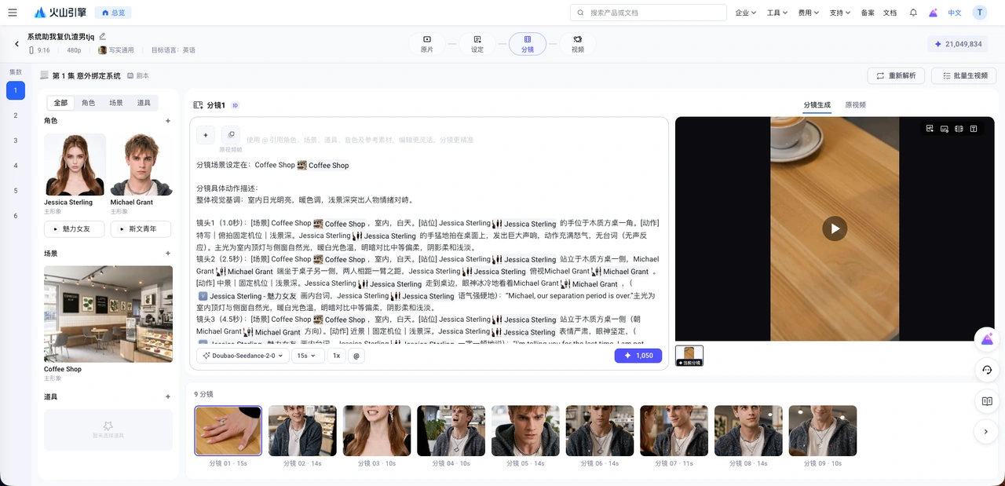1005x486 pixels.
Task: Open the floating purple AI assistant button
Action: coord(987,339)
